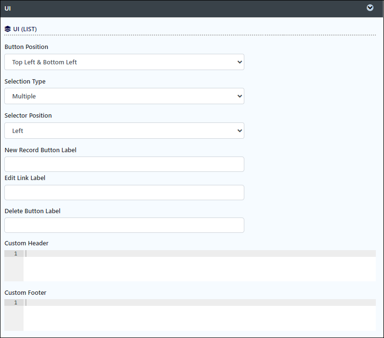Image resolution: width=384 pixels, height=338 pixels.
Task: Open the Button Position dropdown
Action: click(124, 62)
